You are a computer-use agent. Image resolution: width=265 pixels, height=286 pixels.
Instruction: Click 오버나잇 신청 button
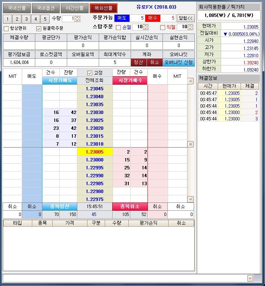(179, 62)
